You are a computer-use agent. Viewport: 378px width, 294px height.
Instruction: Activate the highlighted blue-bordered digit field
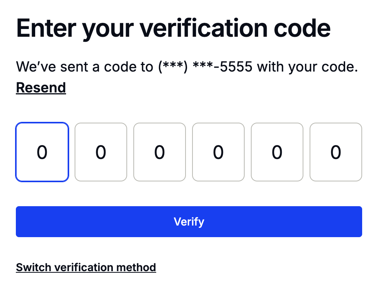(x=42, y=152)
